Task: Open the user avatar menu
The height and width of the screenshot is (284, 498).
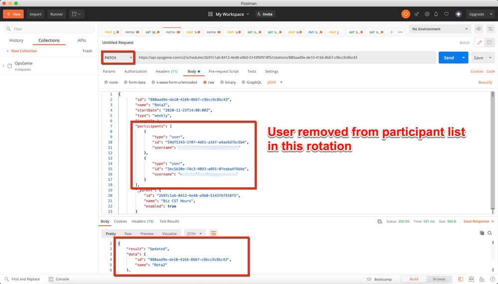Action: coord(458,14)
